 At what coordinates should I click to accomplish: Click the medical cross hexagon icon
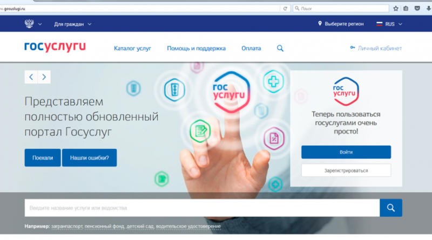[x=273, y=81]
